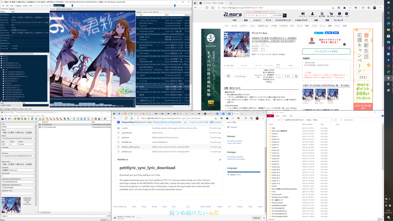Viewport: 393px width, 221px height.
Task: Open File Explorer from the taskbar
Action: (x=389, y=30)
